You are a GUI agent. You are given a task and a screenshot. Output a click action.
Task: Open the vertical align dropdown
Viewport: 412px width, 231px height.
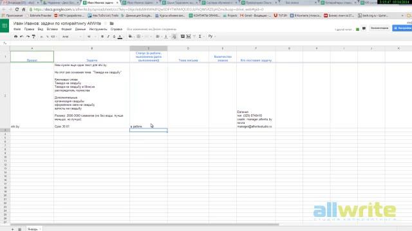166,37
